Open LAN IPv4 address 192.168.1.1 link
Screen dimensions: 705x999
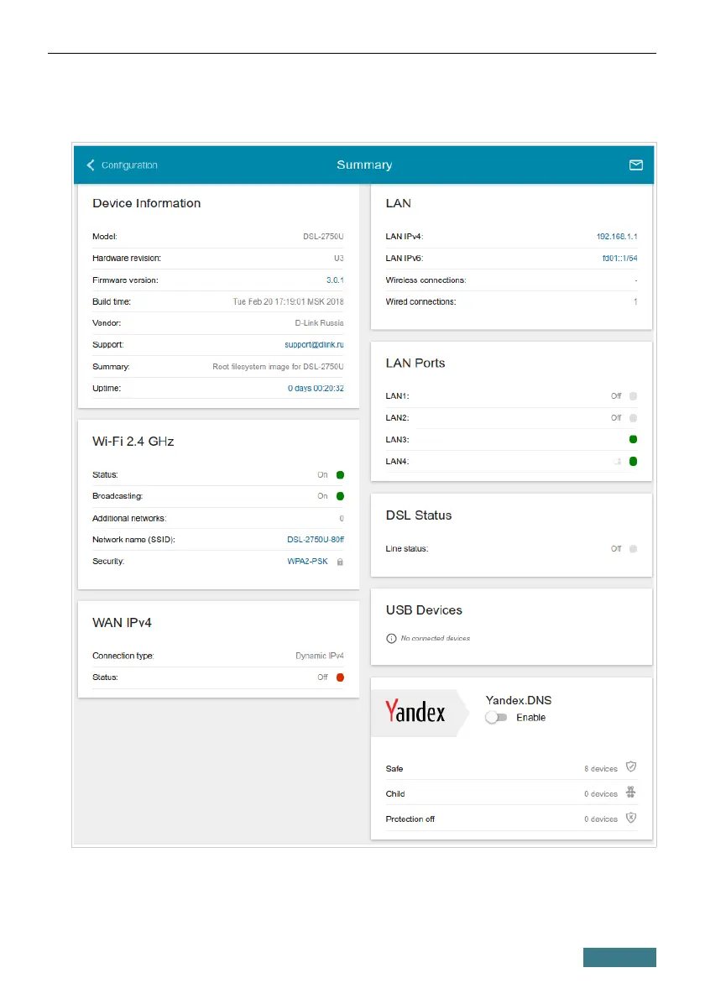point(617,237)
